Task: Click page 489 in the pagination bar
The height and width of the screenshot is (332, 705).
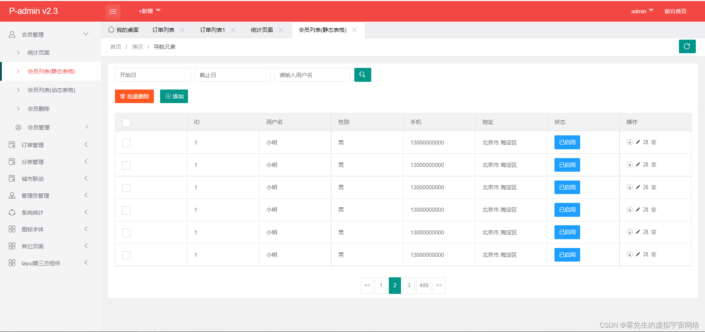Action: [x=424, y=285]
